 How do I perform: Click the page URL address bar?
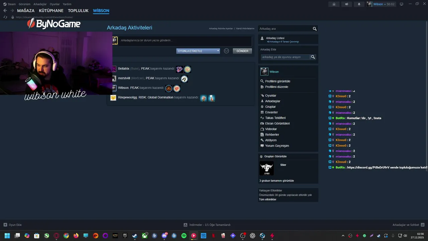[x=44, y=17]
